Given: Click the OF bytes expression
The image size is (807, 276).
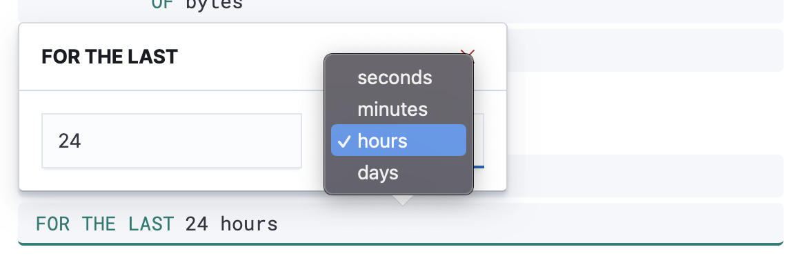Looking at the screenshot, I should click(400, 7).
